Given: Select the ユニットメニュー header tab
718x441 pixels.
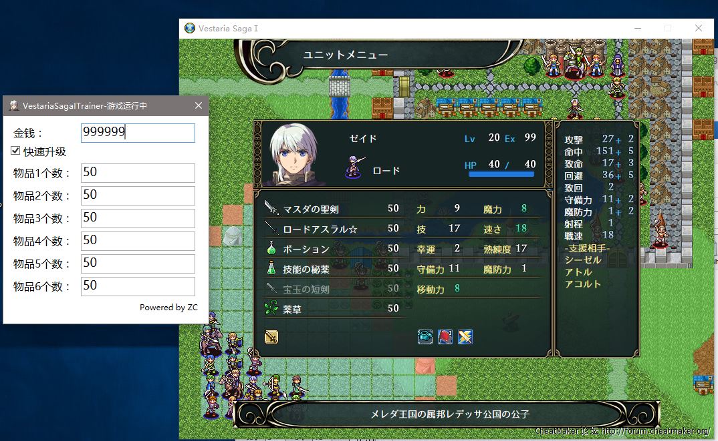Looking at the screenshot, I should click(x=346, y=55).
